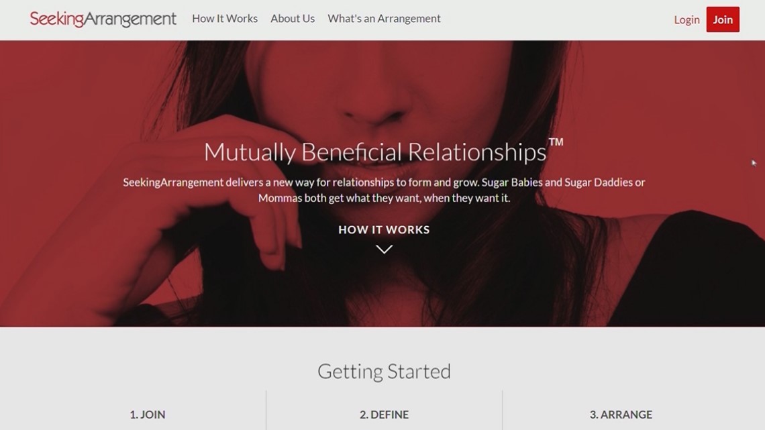Select the 3. ARRANGE step
Viewport: 765px width, 430px height.
[621, 415]
